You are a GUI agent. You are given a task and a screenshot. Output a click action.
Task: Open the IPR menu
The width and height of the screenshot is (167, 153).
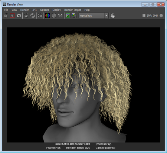tap(35, 10)
